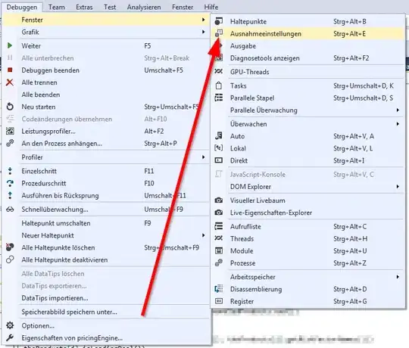Screen dimensions: 409x348
Task: Open the Fenster menu in menu bar
Action: pos(183,7)
